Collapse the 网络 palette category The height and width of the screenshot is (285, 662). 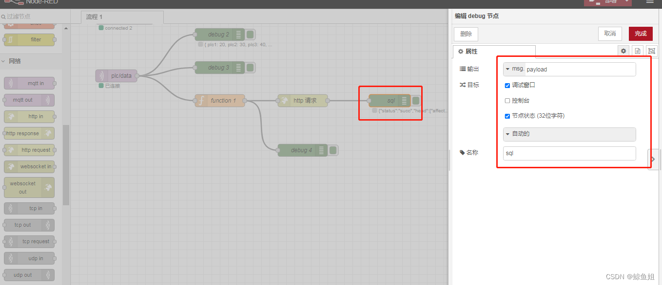tap(15, 61)
